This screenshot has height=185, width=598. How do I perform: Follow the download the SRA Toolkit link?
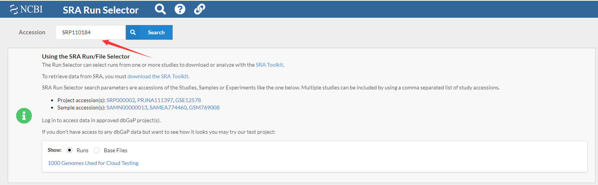(x=158, y=76)
